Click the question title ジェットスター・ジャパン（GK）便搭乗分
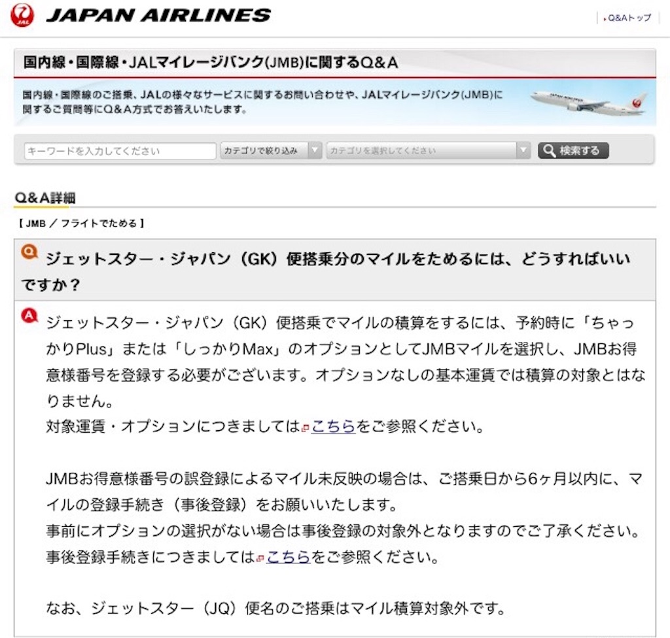 [x=326, y=271]
